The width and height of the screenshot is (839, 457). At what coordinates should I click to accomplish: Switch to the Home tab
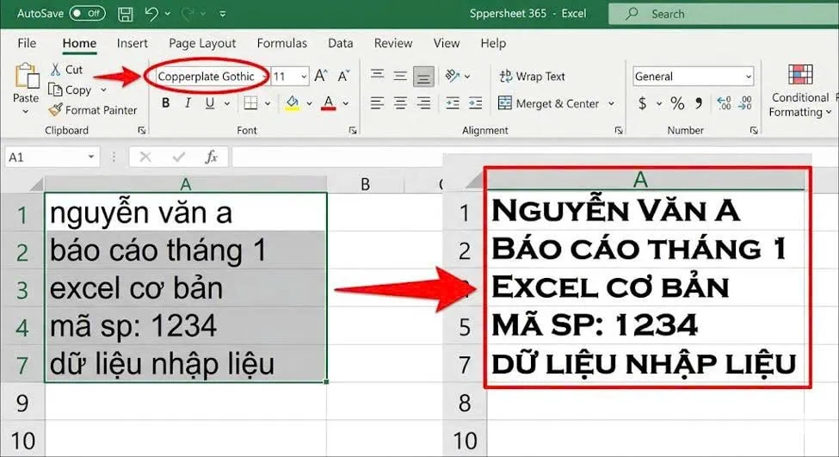point(79,43)
